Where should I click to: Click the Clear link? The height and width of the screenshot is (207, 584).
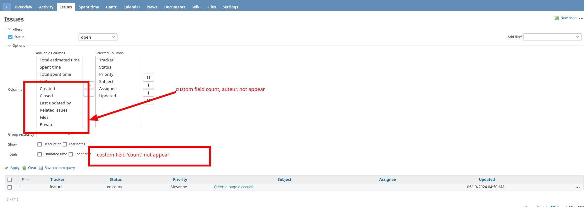[32, 168]
